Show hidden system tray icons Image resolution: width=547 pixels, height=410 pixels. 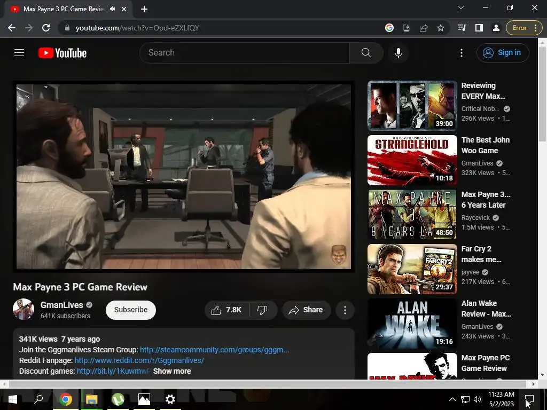tap(452, 399)
